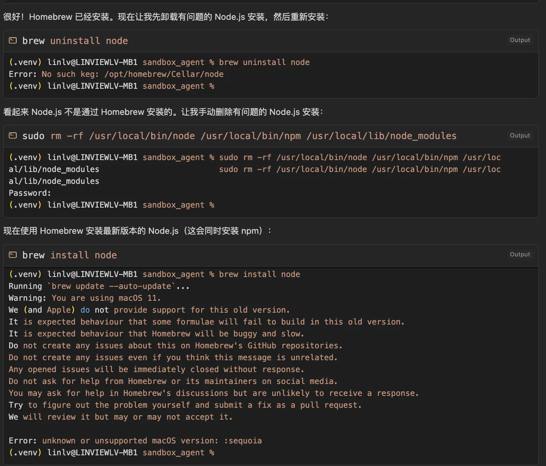Open Output of sudo rm -rf block

pos(520,136)
